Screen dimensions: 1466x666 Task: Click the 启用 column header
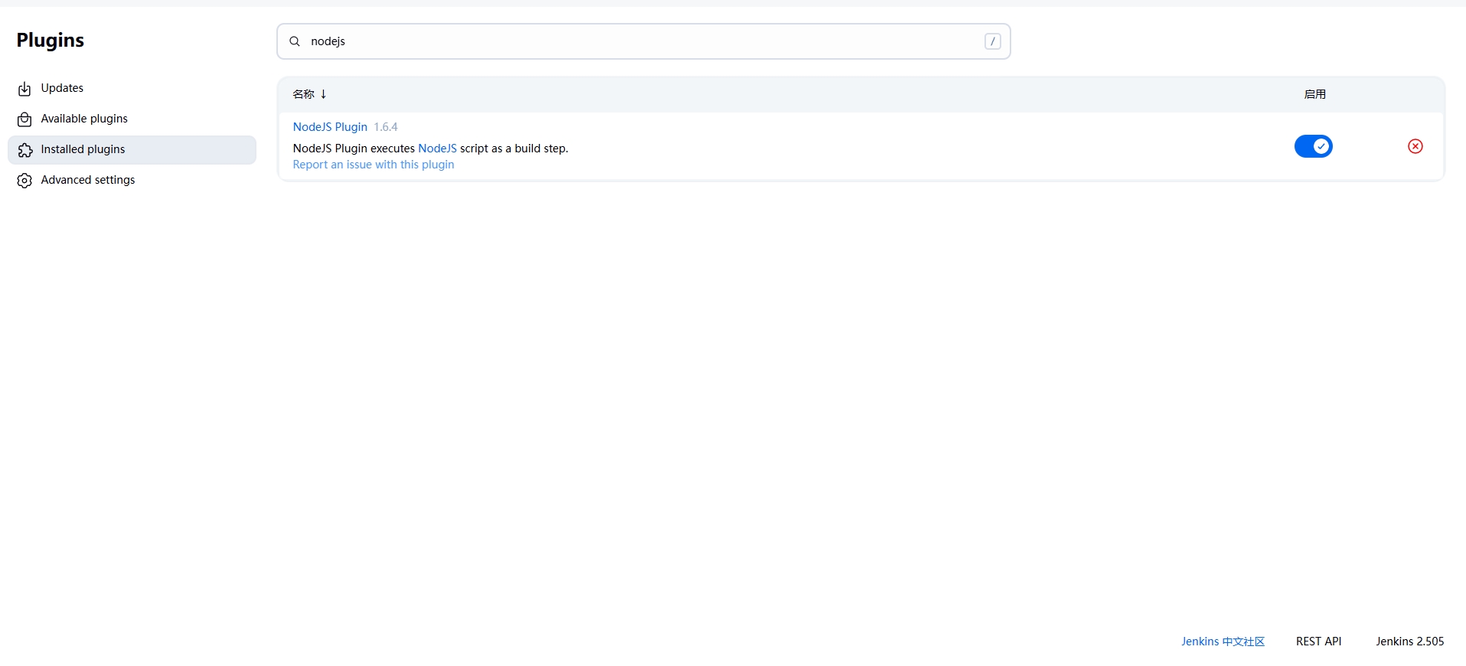1314,94
